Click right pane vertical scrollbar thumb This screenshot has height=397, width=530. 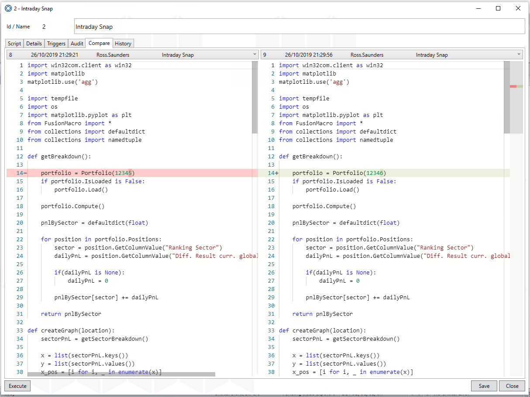pos(506,97)
